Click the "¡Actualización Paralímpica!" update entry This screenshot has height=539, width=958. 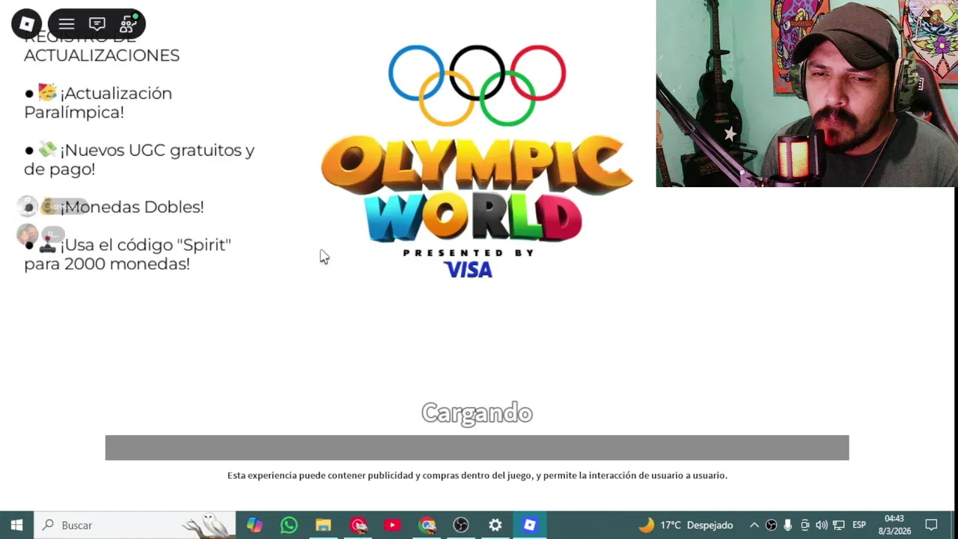98,103
